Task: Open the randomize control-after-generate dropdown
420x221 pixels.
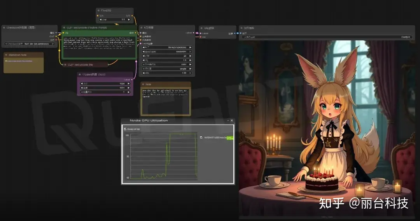Action: click(x=167, y=52)
